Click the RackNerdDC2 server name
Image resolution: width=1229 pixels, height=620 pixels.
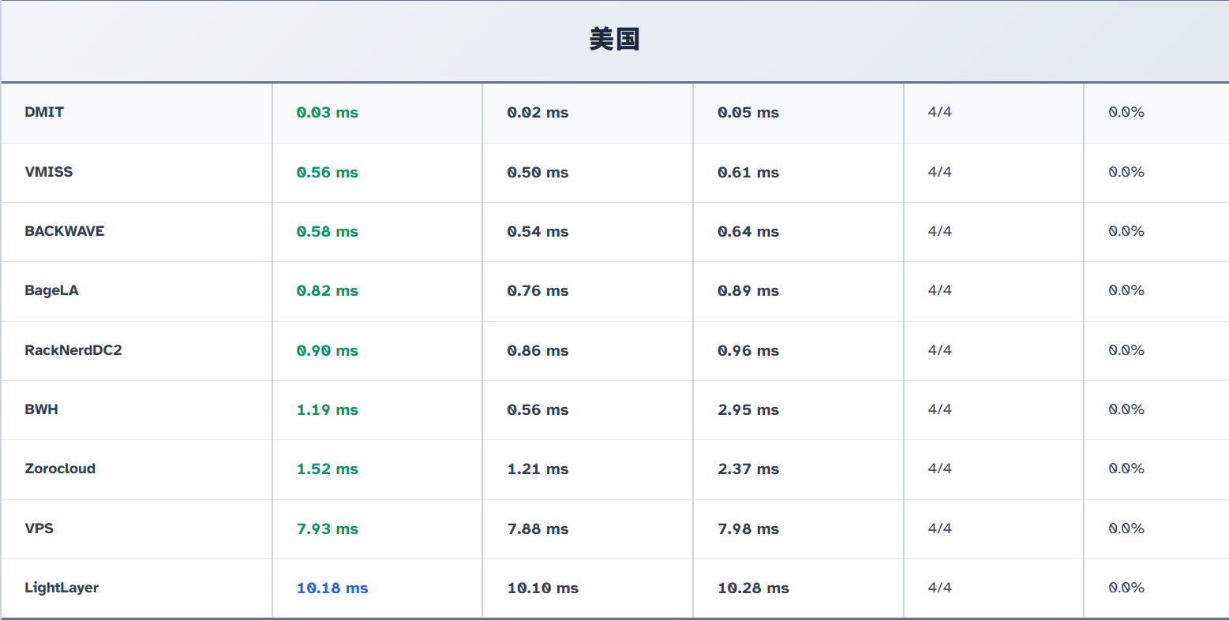coord(73,350)
